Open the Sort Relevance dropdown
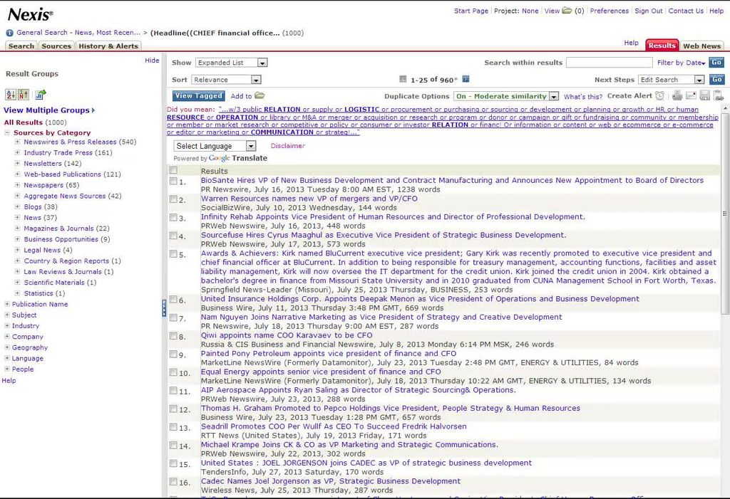The image size is (730, 499). point(226,80)
